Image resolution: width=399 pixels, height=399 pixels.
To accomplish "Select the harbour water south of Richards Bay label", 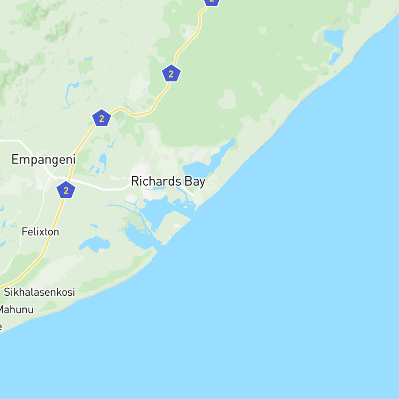I will coord(156,211).
